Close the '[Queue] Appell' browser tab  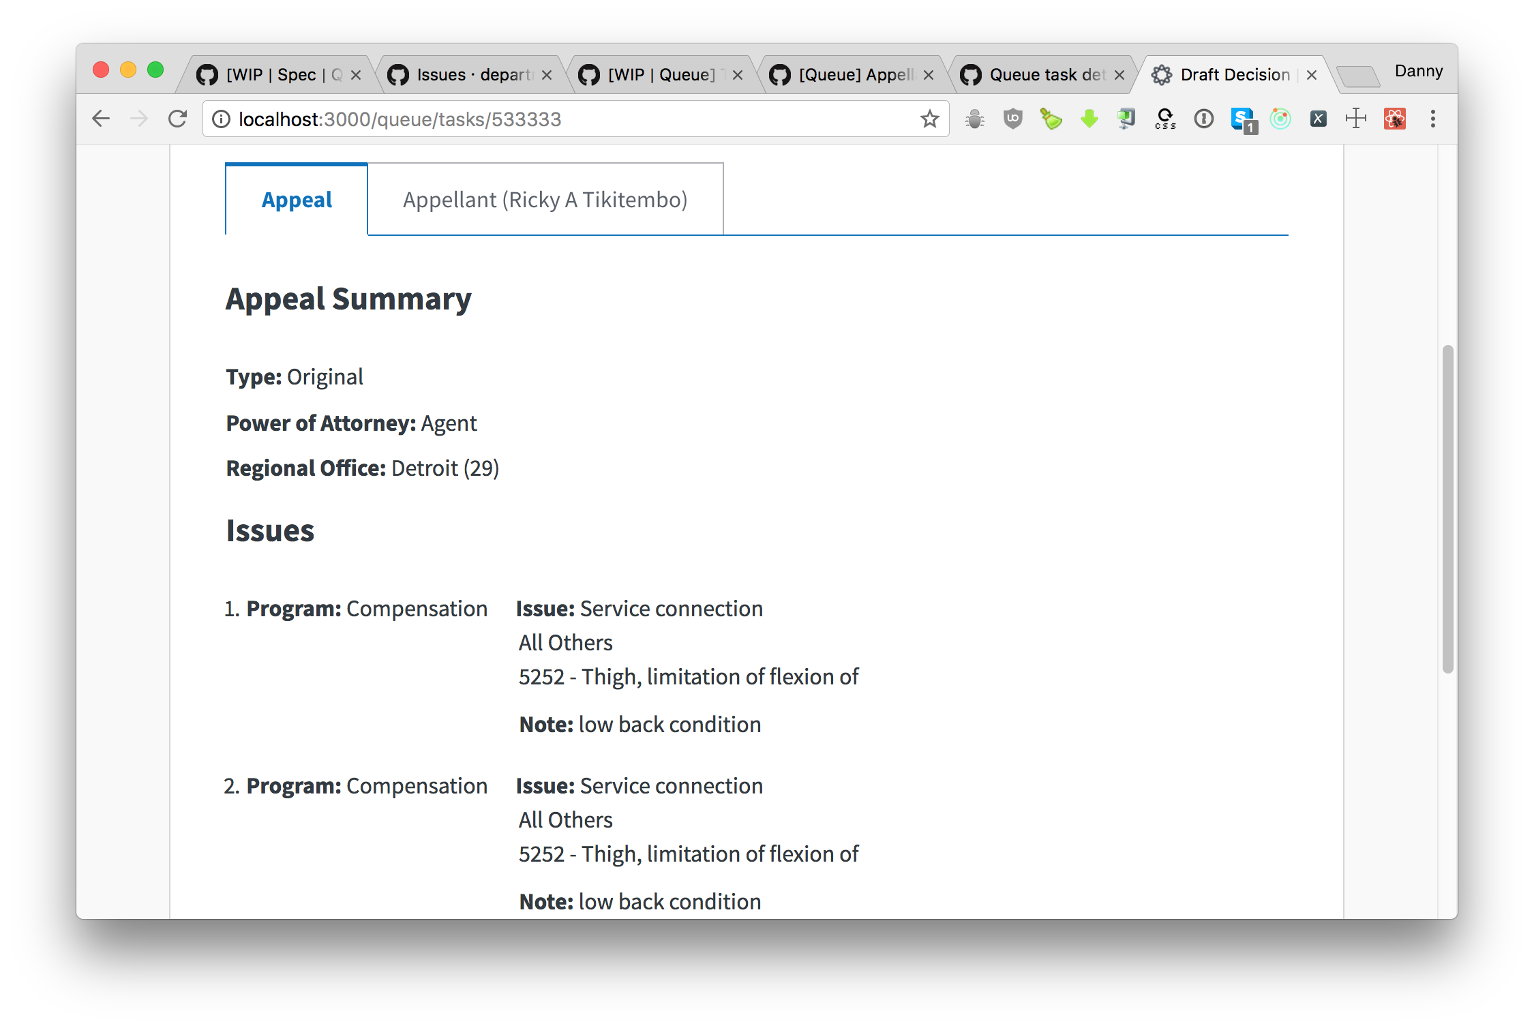click(929, 75)
